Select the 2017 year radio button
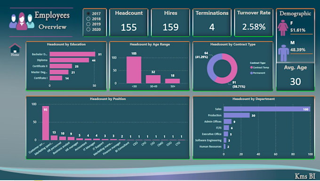The image size is (320, 181). (x=88, y=14)
